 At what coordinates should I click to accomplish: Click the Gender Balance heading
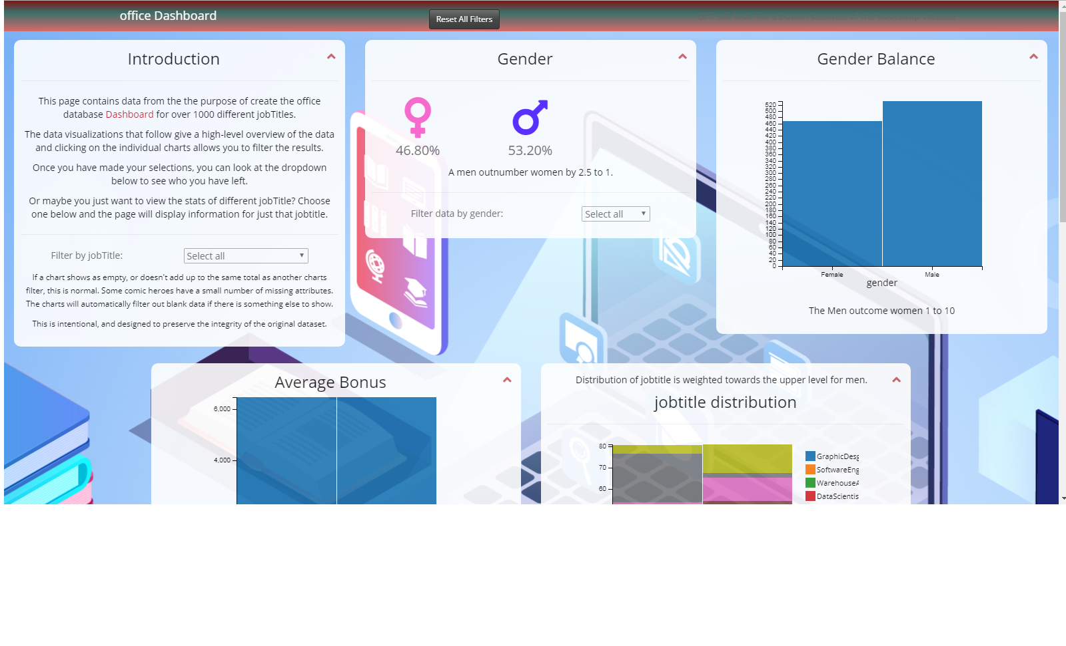coord(876,59)
